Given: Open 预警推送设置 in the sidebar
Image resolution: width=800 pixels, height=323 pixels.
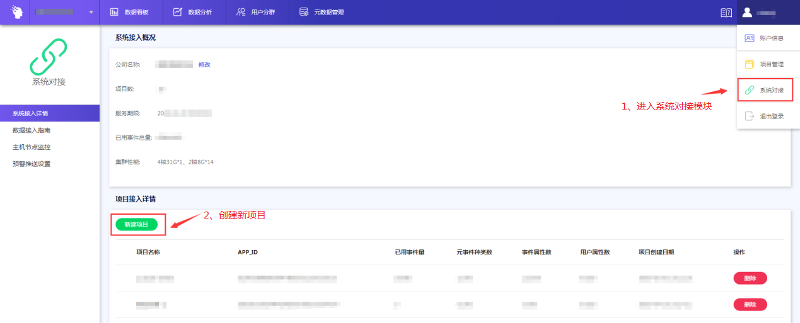Looking at the screenshot, I should (x=32, y=164).
